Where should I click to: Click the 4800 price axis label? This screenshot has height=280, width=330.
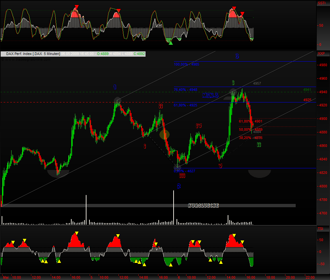coord(323,186)
